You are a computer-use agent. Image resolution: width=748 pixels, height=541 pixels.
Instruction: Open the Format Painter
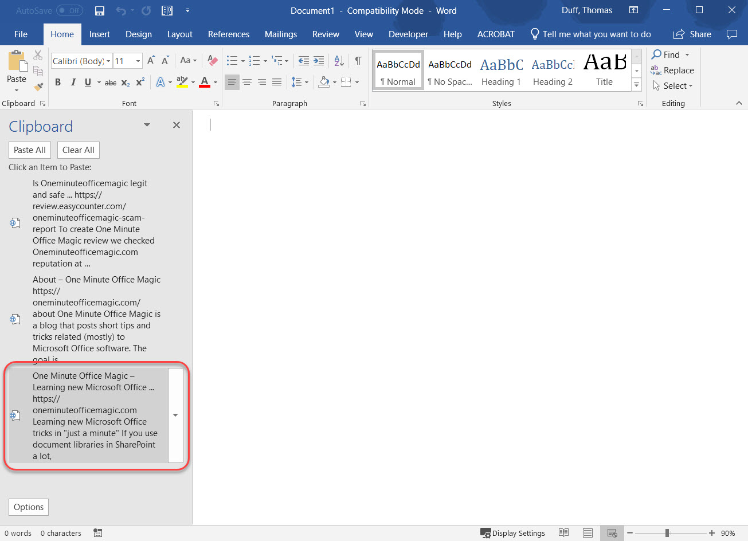coord(38,86)
